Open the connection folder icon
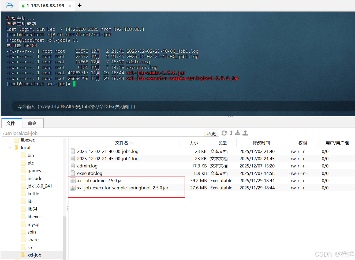Image resolution: width=355 pixels, height=260 pixels. tap(9, 5)
